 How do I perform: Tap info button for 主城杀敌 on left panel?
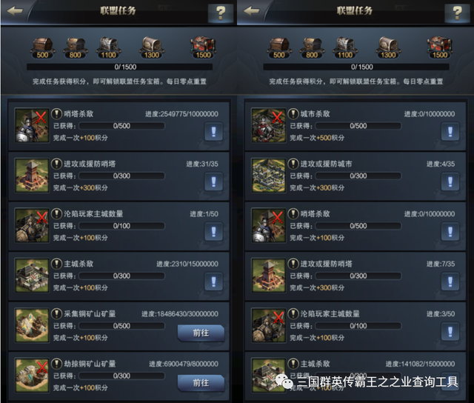coord(213,282)
